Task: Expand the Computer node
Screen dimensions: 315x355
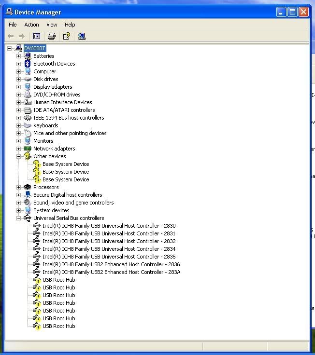Action: tap(18, 71)
